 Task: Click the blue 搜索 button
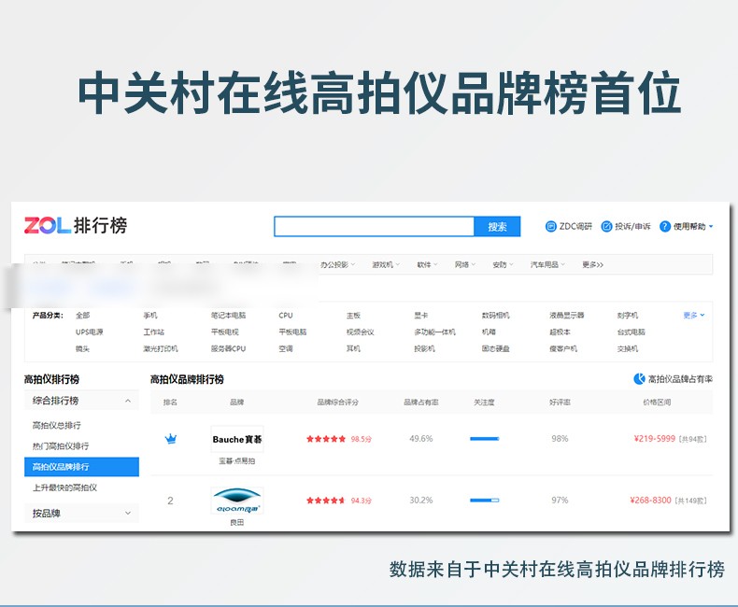click(x=497, y=226)
